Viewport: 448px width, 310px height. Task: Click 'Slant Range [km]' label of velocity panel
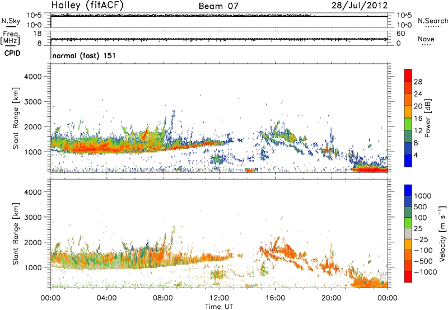point(16,234)
